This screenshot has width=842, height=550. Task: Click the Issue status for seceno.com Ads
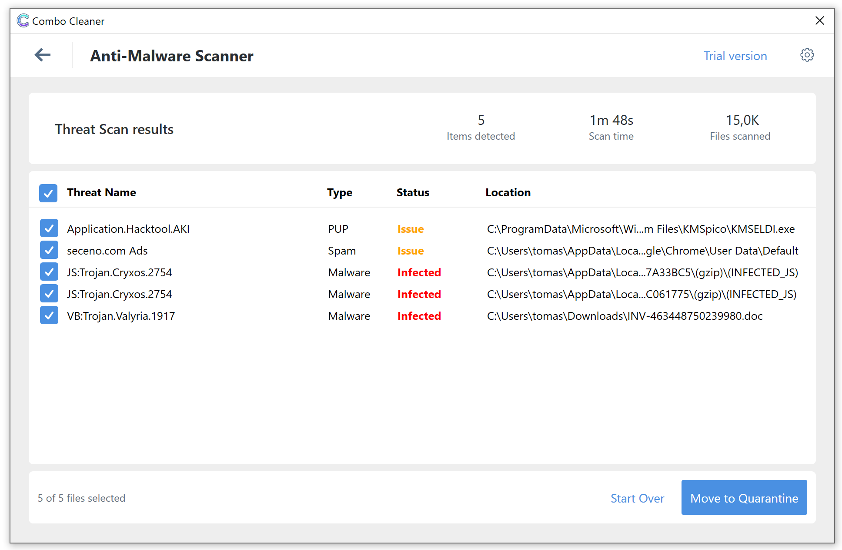point(411,251)
